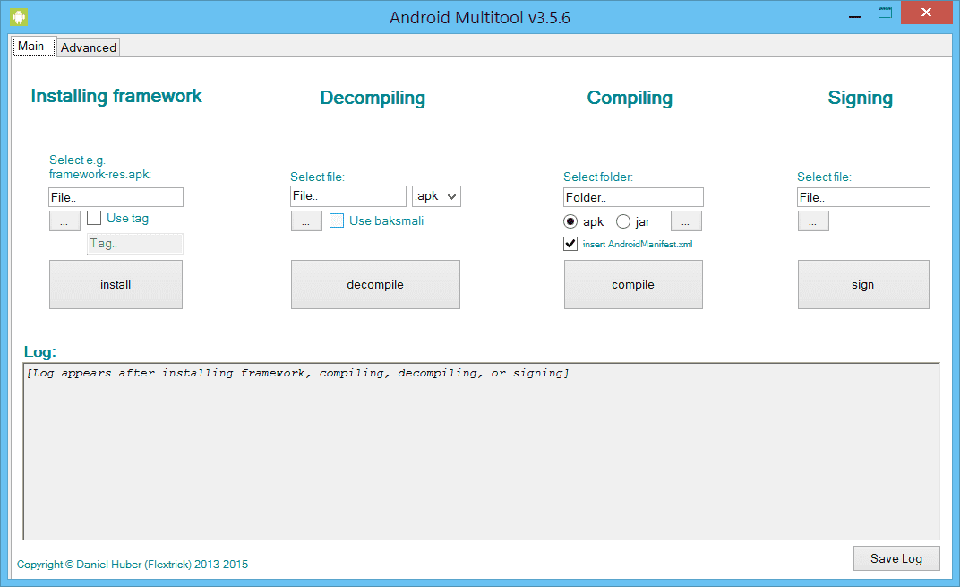Click browse button under Signing file field

pyautogui.click(x=813, y=221)
